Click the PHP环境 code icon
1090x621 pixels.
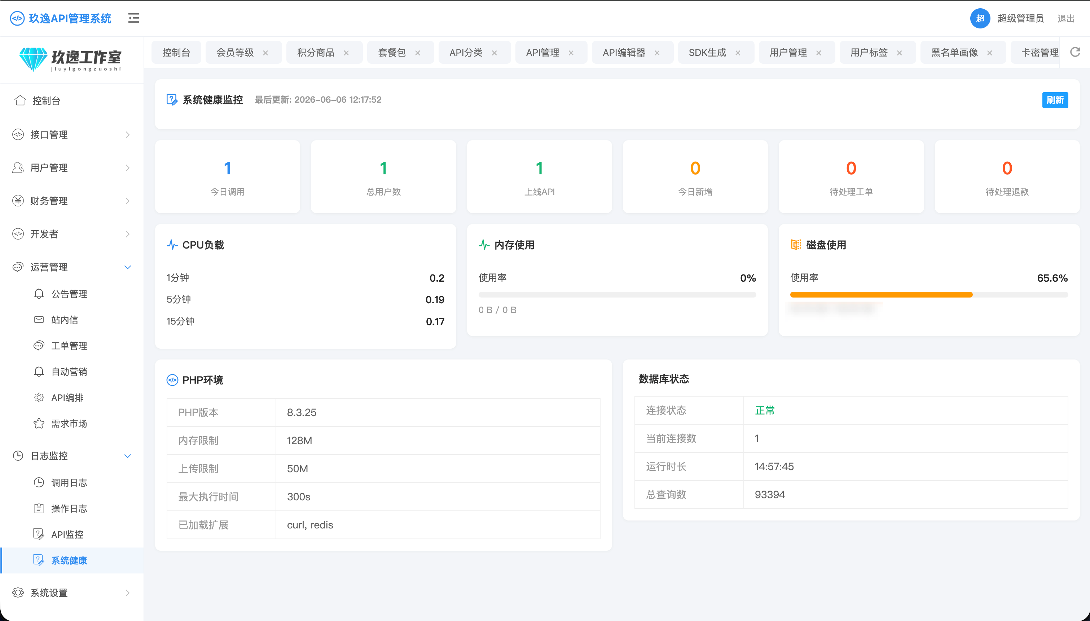[x=172, y=380]
